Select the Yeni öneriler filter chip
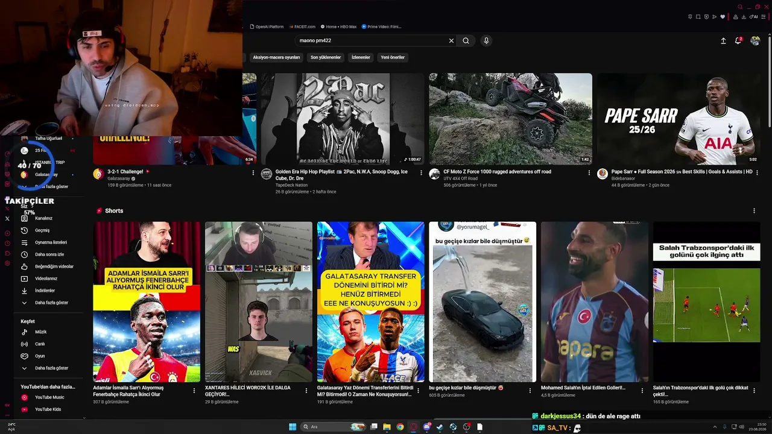This screenshot has width=772, height=434. point(393,57)
